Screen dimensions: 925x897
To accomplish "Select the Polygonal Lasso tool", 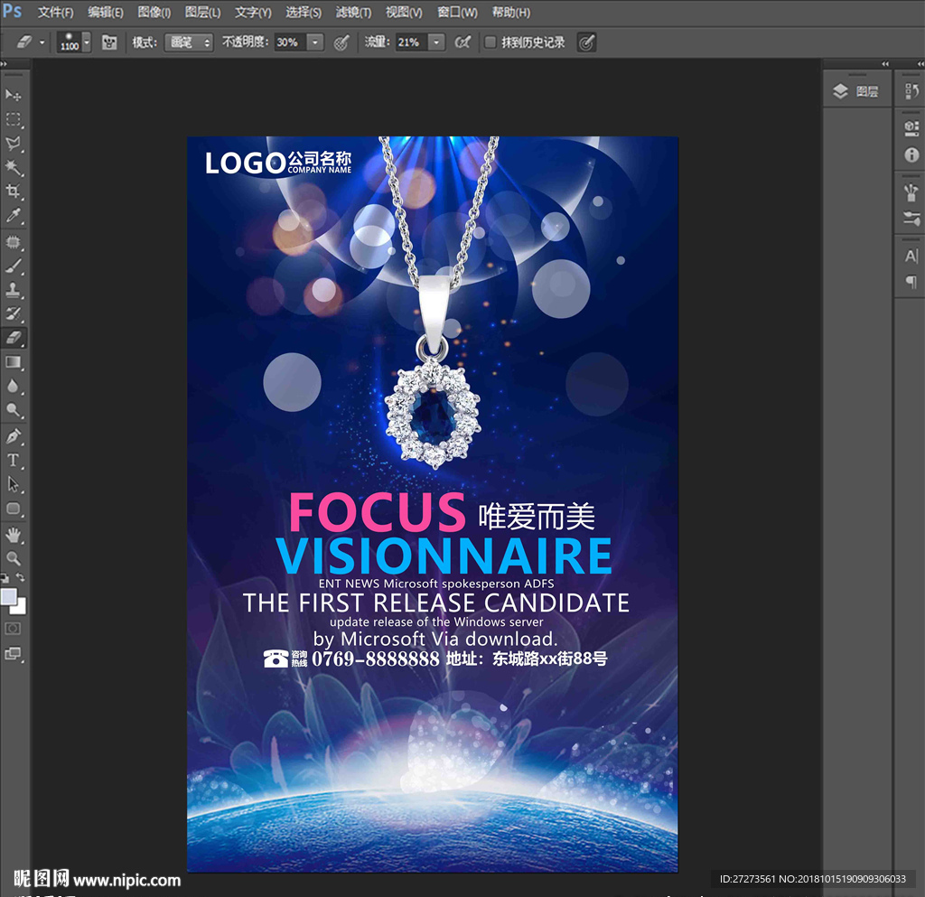I will click(x=13, y=144).
